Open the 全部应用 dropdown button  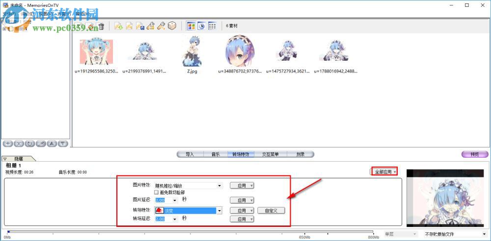[x=384, y=171]
